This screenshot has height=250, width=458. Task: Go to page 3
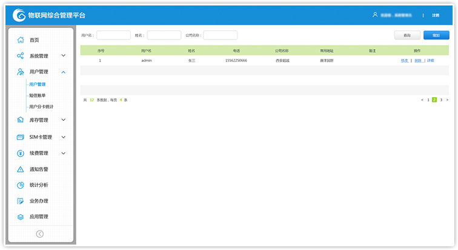point(441,100)
